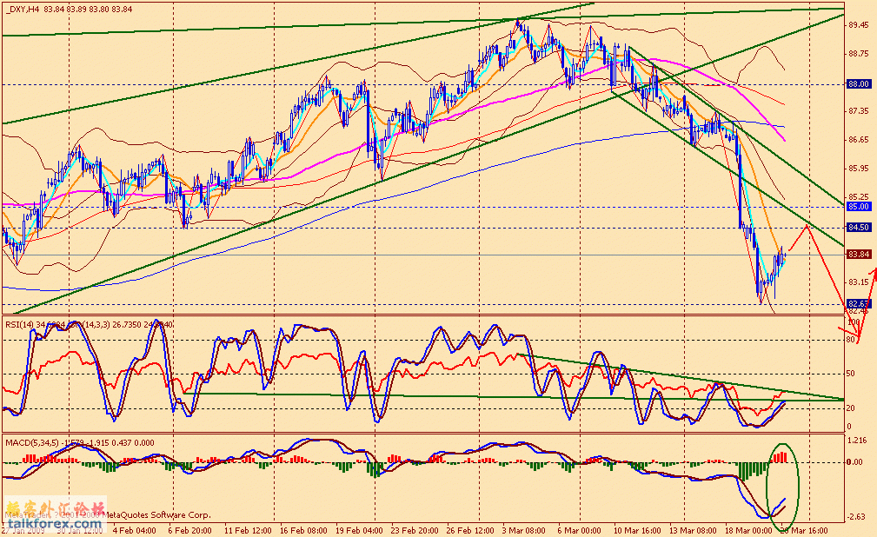Click the green ellipse on the MACD panel
The height and width of the screenshot is (537, 877).
coord(782,479)
